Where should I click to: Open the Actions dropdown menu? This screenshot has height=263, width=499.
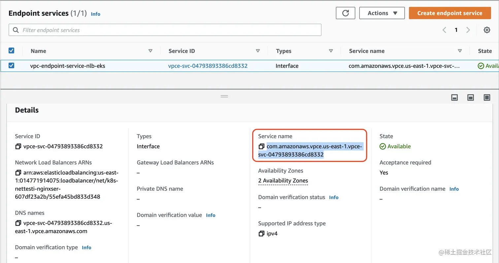(x=382, y=13)
